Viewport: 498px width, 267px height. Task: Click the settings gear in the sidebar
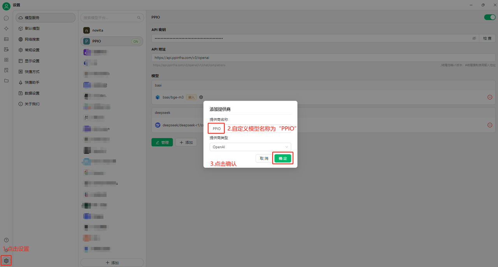point(6,261)
